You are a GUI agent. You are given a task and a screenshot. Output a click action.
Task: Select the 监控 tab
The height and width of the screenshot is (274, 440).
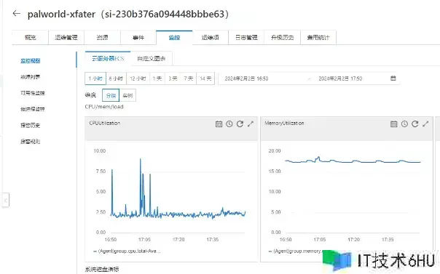174,38
